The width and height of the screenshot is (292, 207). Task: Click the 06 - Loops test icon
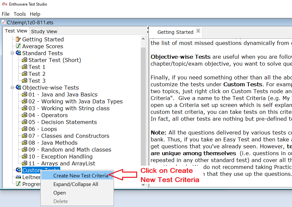[25, 129]
